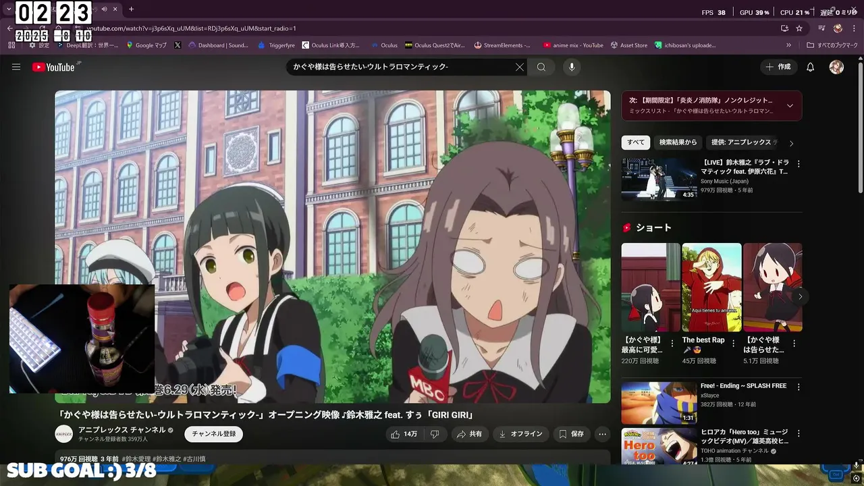Screen dimensions: 864x486
Task: Click the install/cast icon in address bar
Action: 784,28
